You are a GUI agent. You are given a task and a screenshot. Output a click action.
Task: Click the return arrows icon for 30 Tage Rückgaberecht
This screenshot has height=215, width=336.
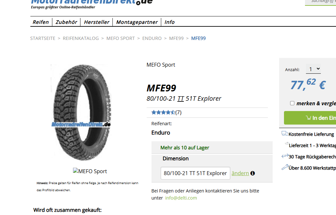coord(285,156)
